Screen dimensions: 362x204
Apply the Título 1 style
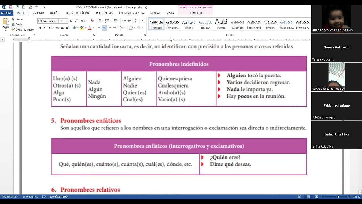tap(189, 24)
